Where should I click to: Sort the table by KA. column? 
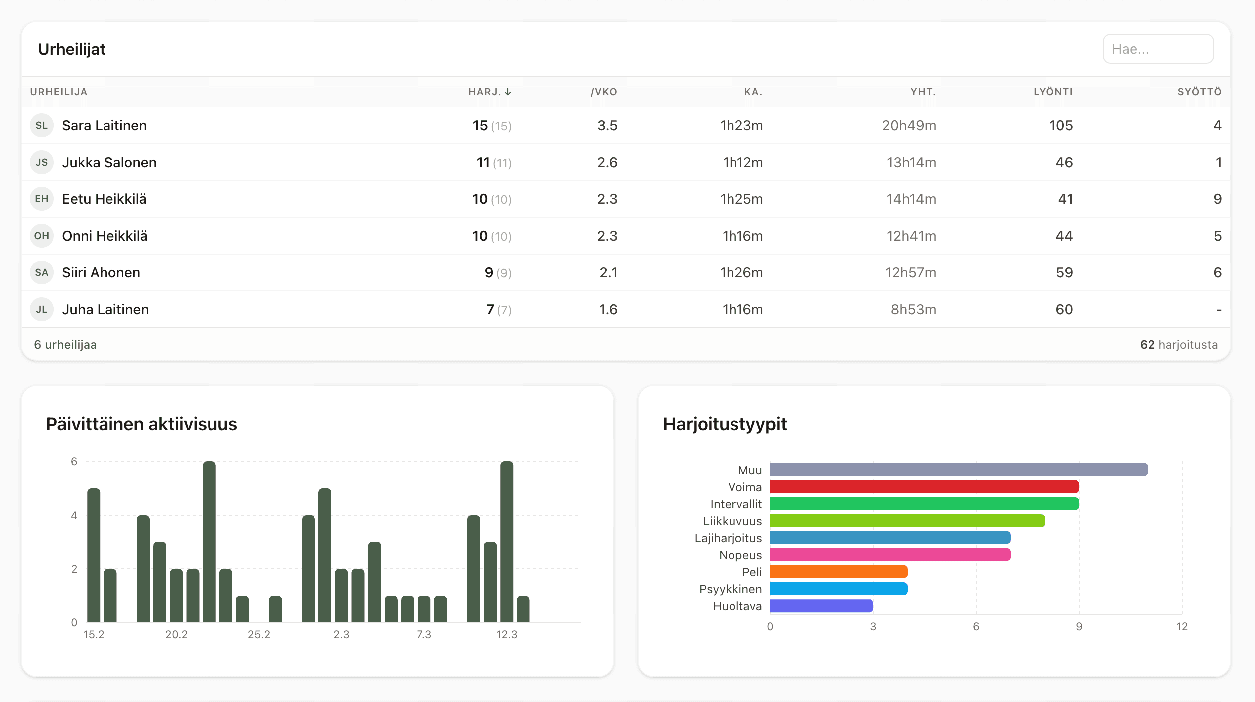[753, 92]
